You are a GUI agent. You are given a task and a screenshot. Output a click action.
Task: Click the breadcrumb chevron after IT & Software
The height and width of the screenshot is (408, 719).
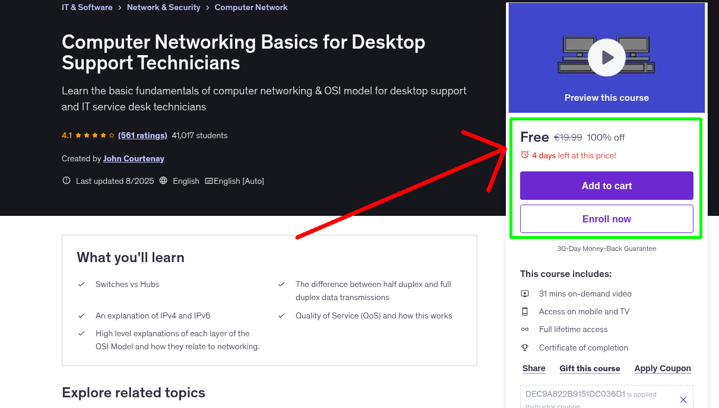(120, 8)
